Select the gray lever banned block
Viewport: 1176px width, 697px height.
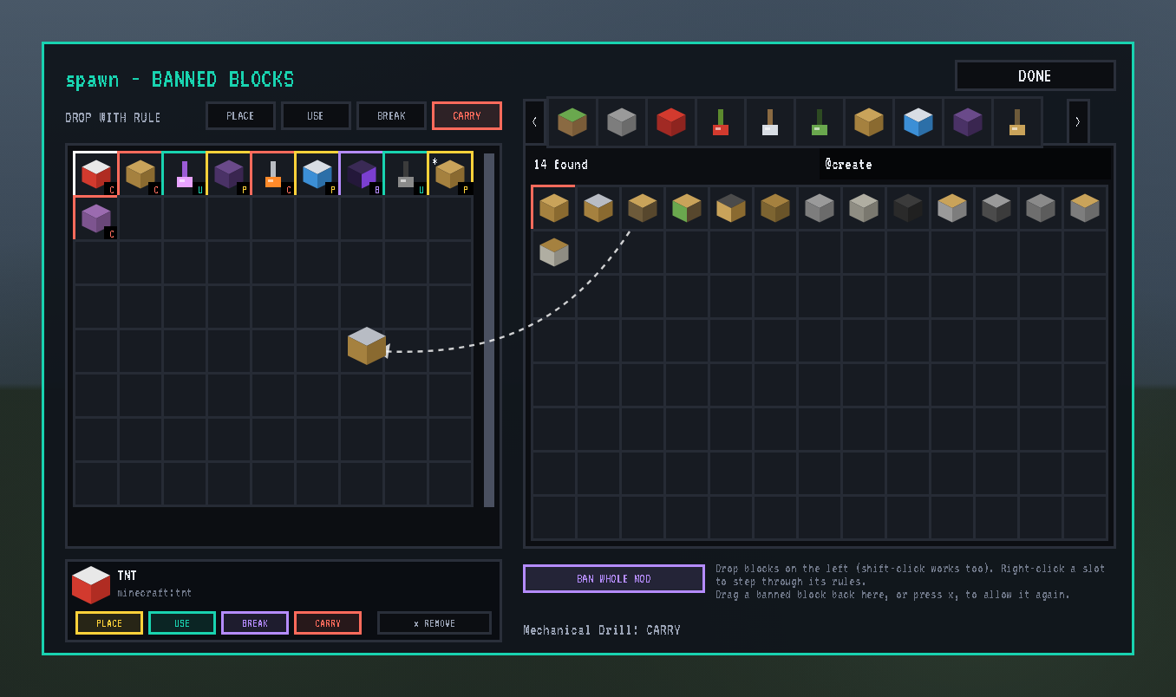pos(405,173)
